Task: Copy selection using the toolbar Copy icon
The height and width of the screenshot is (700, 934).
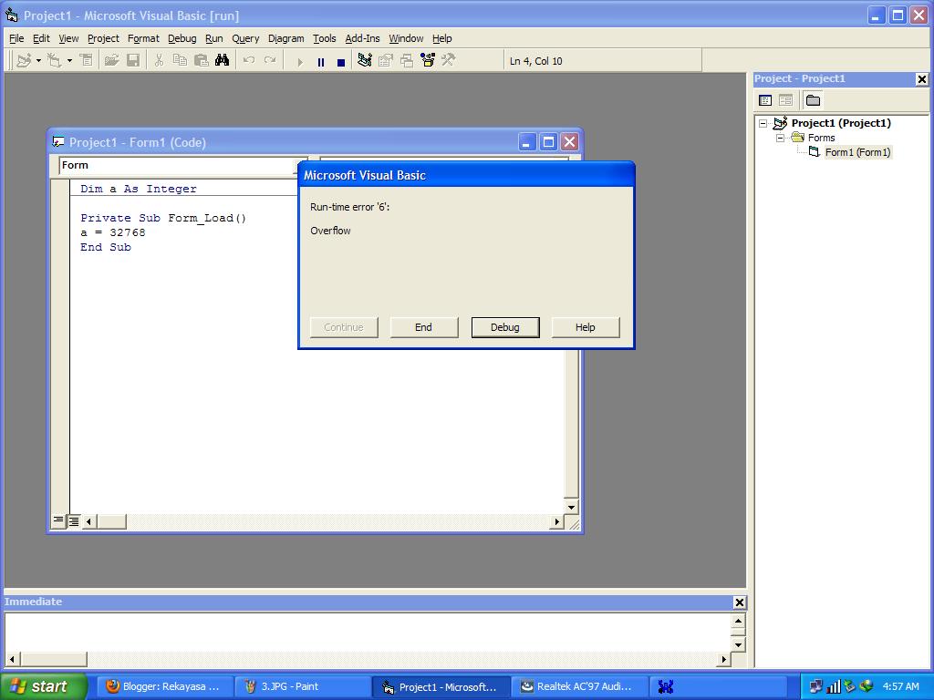Action: pos(179,60)
